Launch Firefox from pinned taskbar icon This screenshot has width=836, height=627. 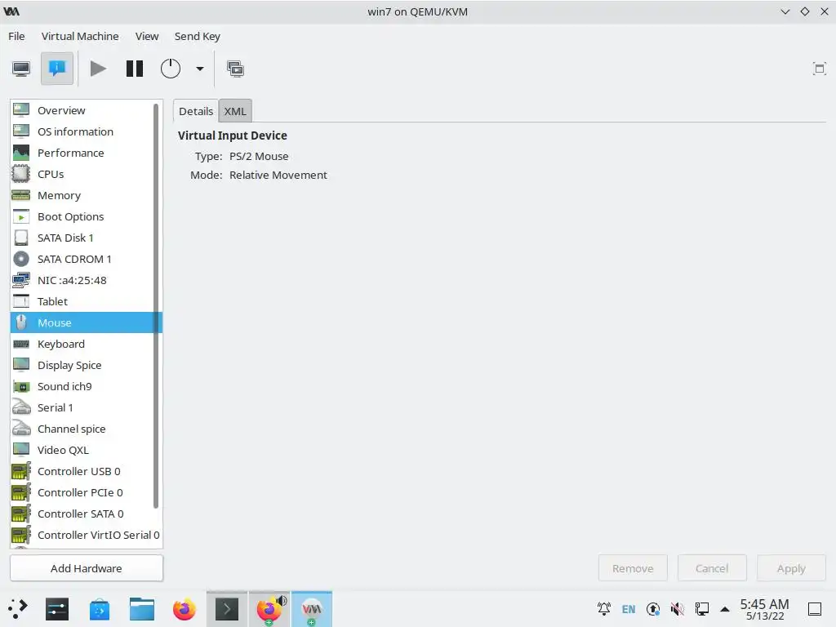coord(185,609)
